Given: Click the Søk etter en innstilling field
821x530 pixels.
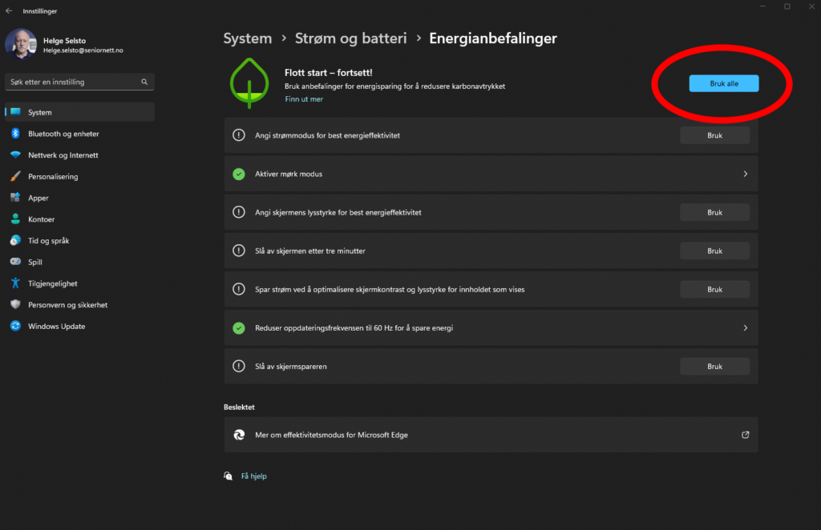Looking at the screenshot, I should (72, 82).
